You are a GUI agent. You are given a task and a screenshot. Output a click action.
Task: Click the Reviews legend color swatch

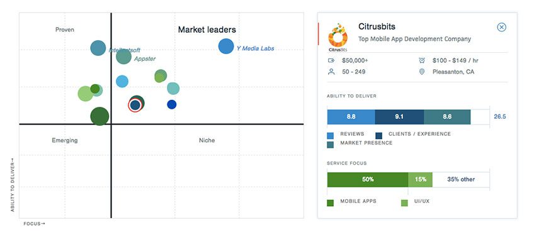[x=331, y=136]
